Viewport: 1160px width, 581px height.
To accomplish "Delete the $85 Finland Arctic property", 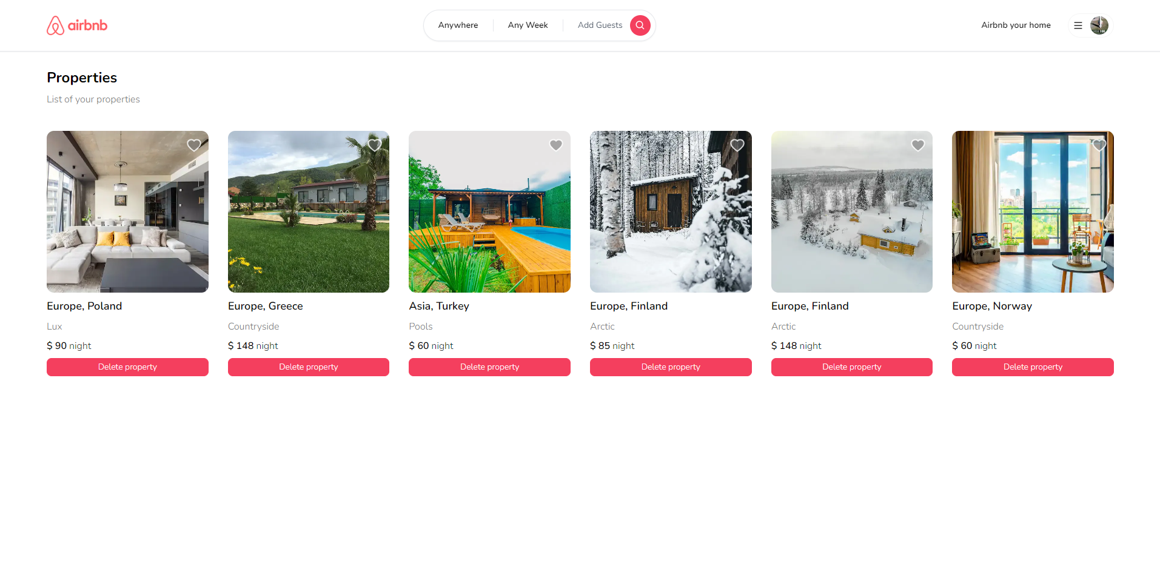I will (671, 367).
